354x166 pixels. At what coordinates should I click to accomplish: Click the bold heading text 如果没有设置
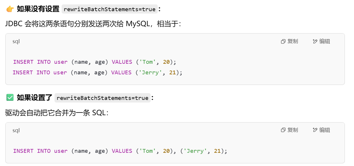click(38, 9)
